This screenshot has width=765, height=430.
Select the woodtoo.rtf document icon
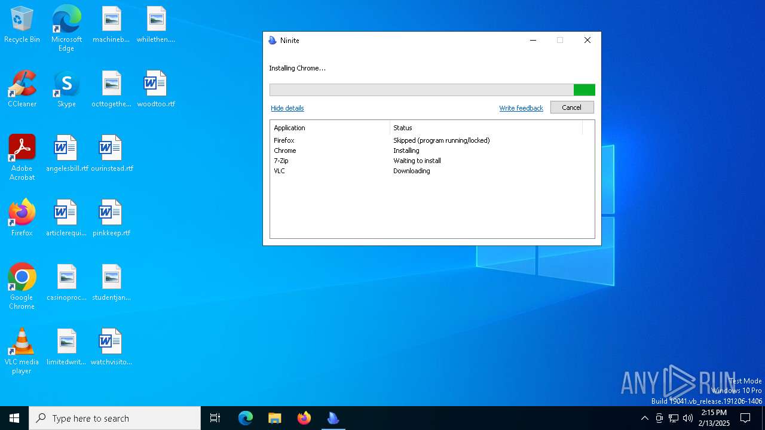pos(156,89)
